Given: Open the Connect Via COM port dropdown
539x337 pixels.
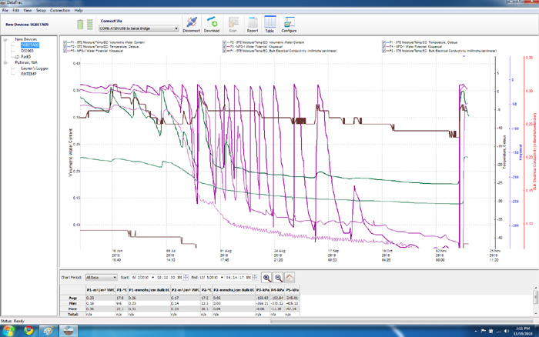Looking at the screenshot, I should coord(139,28).
